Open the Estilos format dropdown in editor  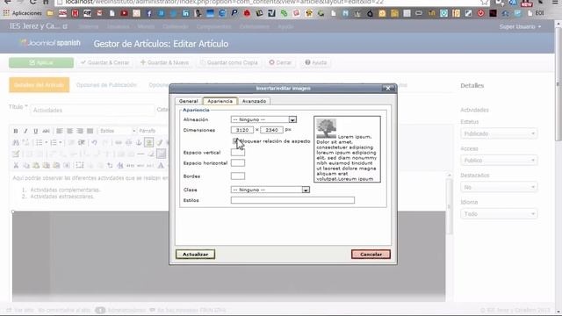point(117,131)
